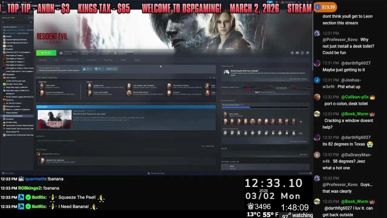Open the DLC tab

pos(56,60)
